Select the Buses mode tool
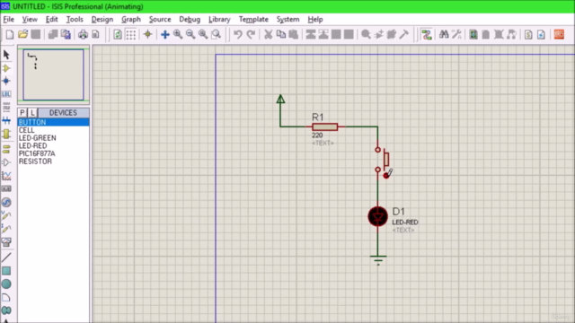The height and width of the screenshot is (323, 575). point(6,120)
